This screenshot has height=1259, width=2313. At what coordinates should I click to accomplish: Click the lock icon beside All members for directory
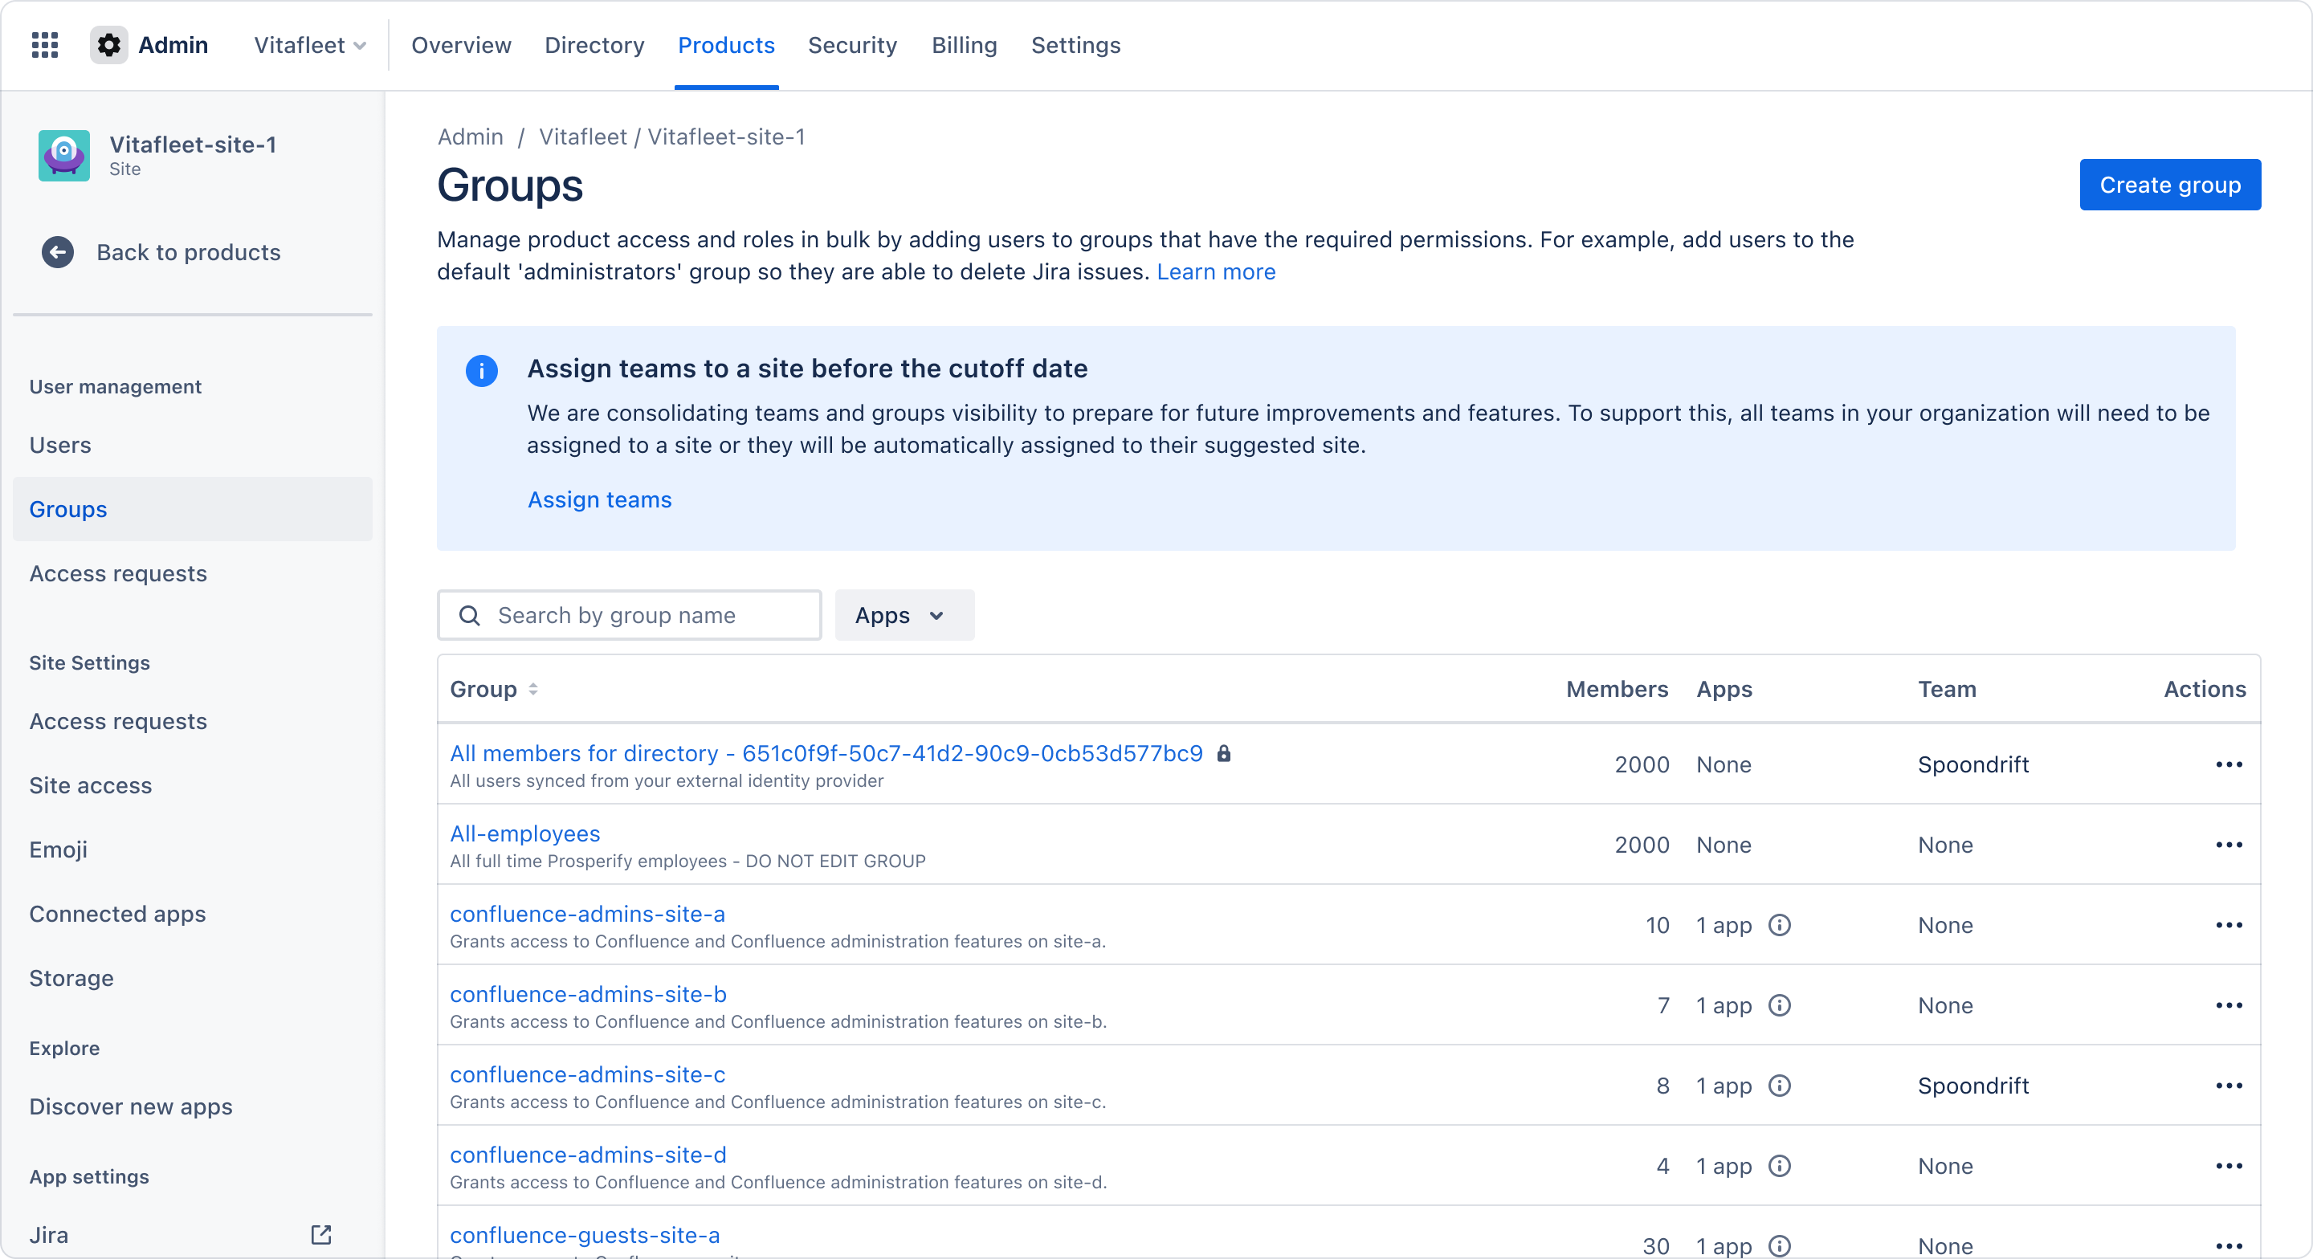pyautogui.click(x=1223, y=753)
